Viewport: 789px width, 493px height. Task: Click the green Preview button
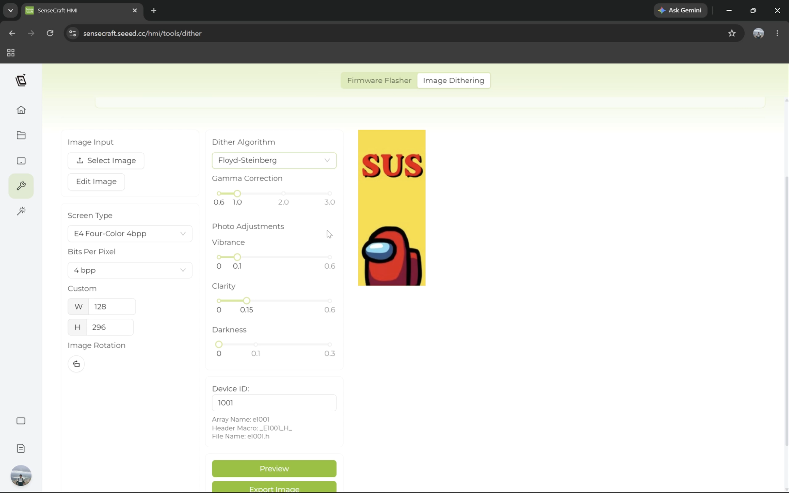tap(274, 468)
